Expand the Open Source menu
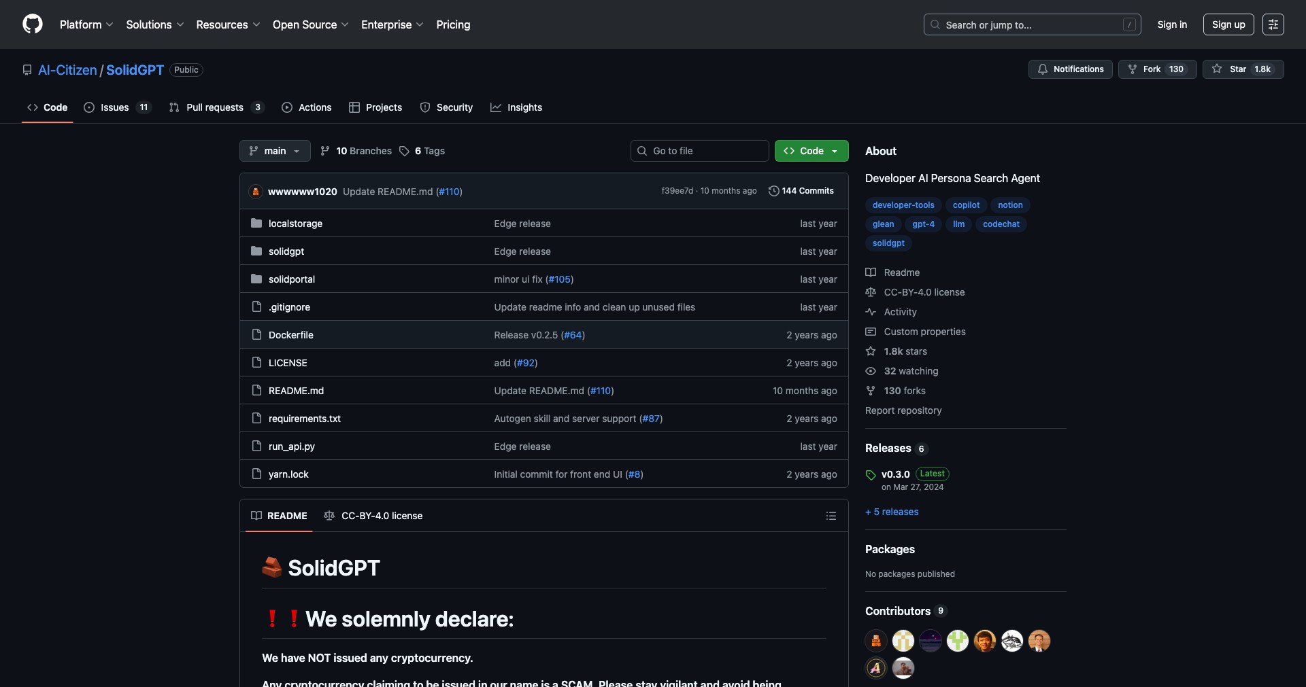The image size is (1306, 687). tap(311, 24)
